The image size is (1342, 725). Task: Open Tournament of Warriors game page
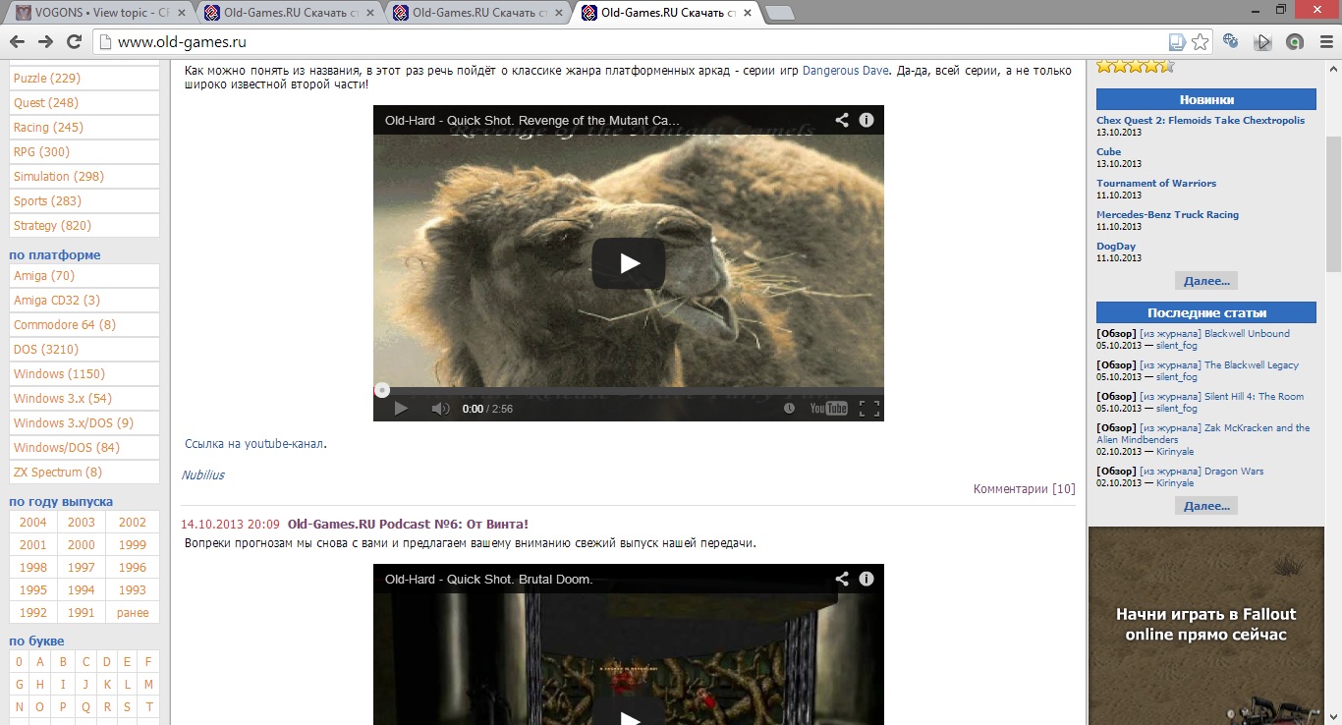coord(1156,184)
